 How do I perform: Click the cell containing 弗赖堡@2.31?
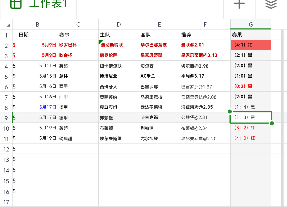[205, 117]
